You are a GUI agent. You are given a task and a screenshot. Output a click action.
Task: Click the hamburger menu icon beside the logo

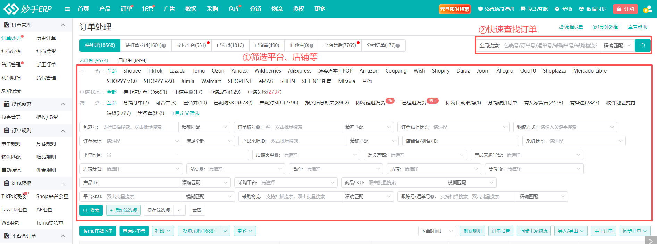coord(67,9)
